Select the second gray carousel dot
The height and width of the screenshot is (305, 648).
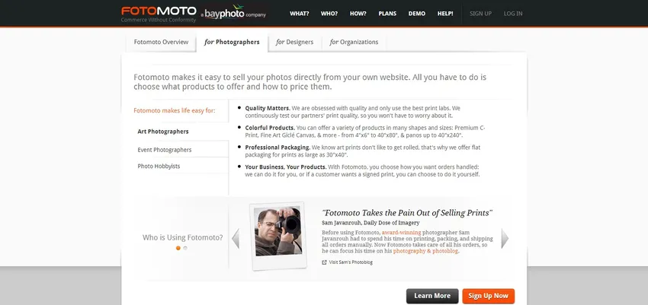pyautogui.click(x=185, y=248)
